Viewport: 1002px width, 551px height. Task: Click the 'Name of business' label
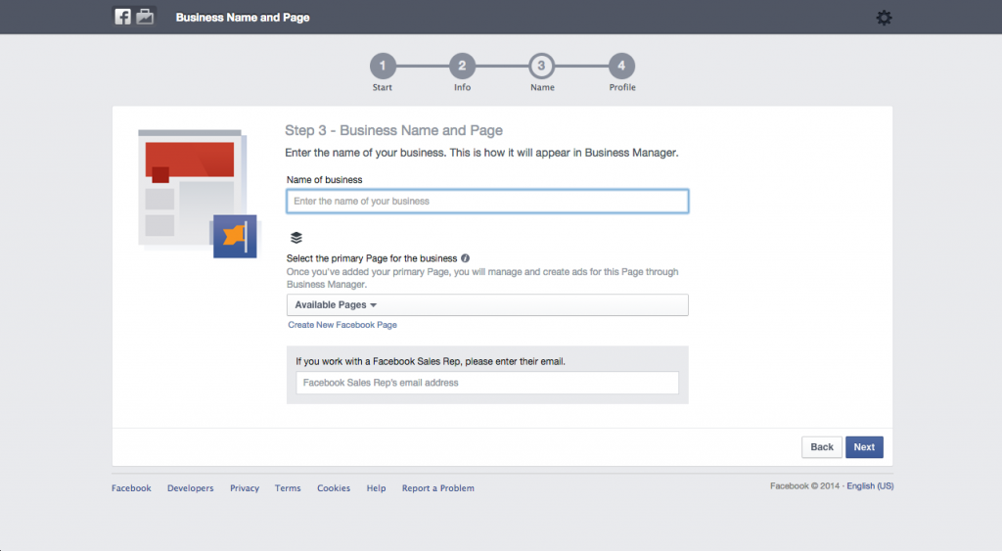324,180
